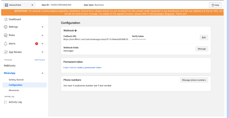Viewport: 229px width, 118px height.
Task: Click the App type Business label
Action: [94, 5]
